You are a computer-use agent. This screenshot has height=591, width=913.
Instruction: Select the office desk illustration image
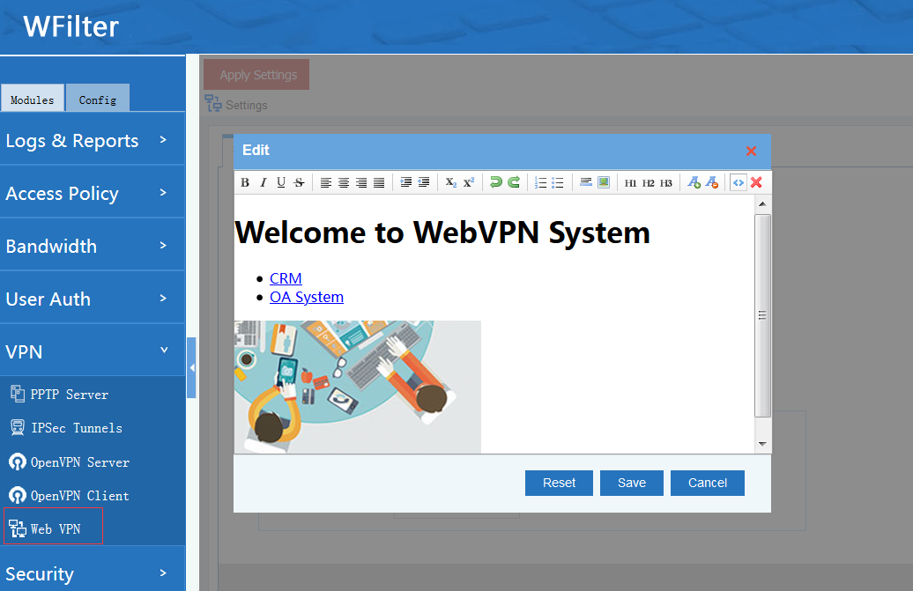358,387
